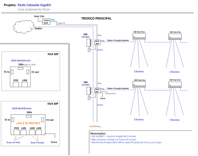Click the upper Dados + Energia Injetado label
Viewport: 198px width, 156px height.
coord(118,40)
